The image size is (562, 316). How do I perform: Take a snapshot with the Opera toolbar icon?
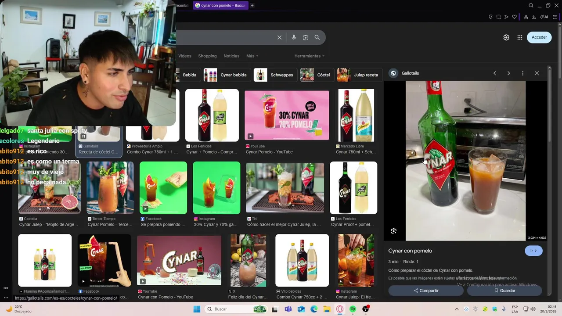point(498,17)
